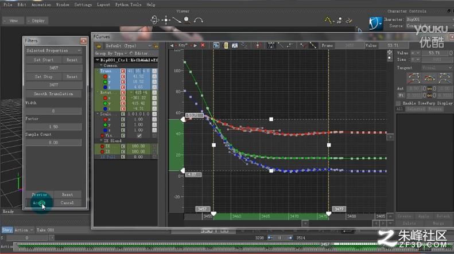Click Set Start button in Filters
The height and width of the screenshot is (254, 454).
[x=44, y=60]
